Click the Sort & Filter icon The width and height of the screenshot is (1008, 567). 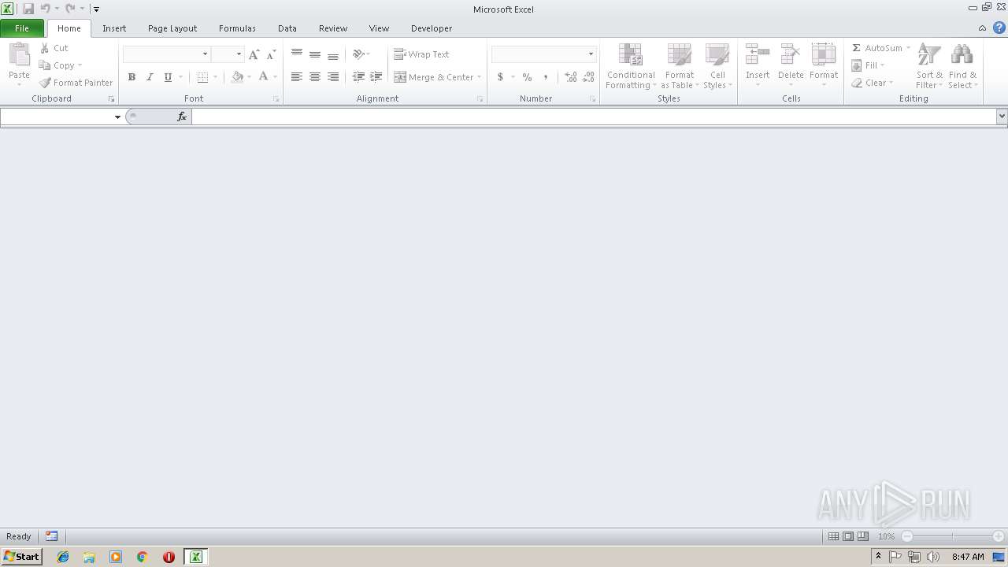tap(929, 55)
